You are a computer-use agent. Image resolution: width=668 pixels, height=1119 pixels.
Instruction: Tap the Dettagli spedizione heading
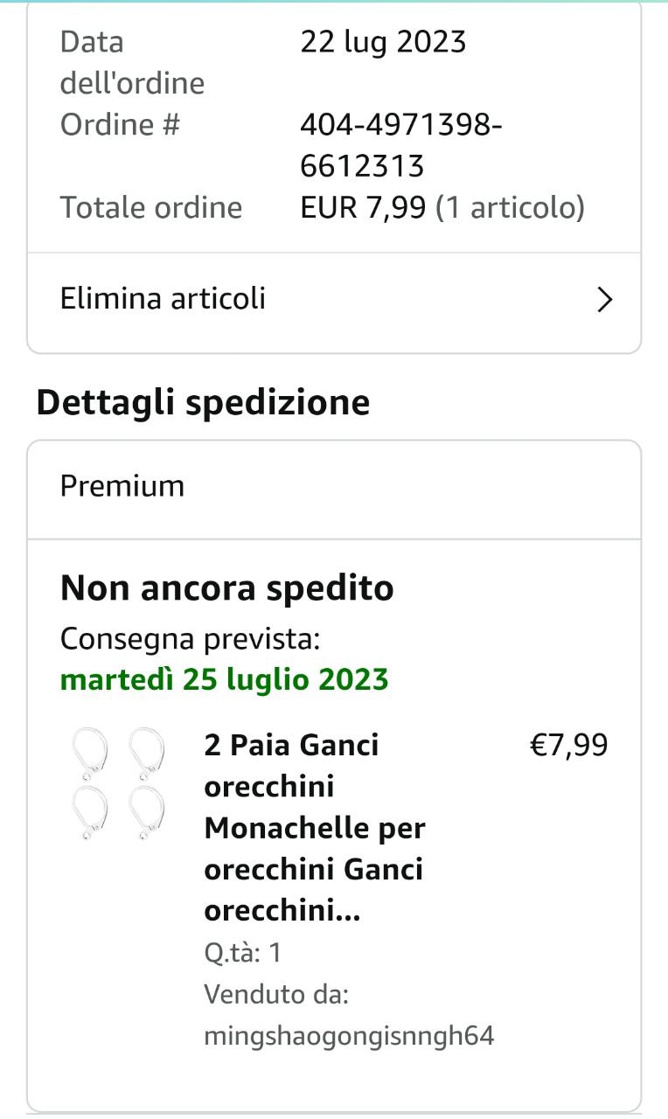point(203,402)
